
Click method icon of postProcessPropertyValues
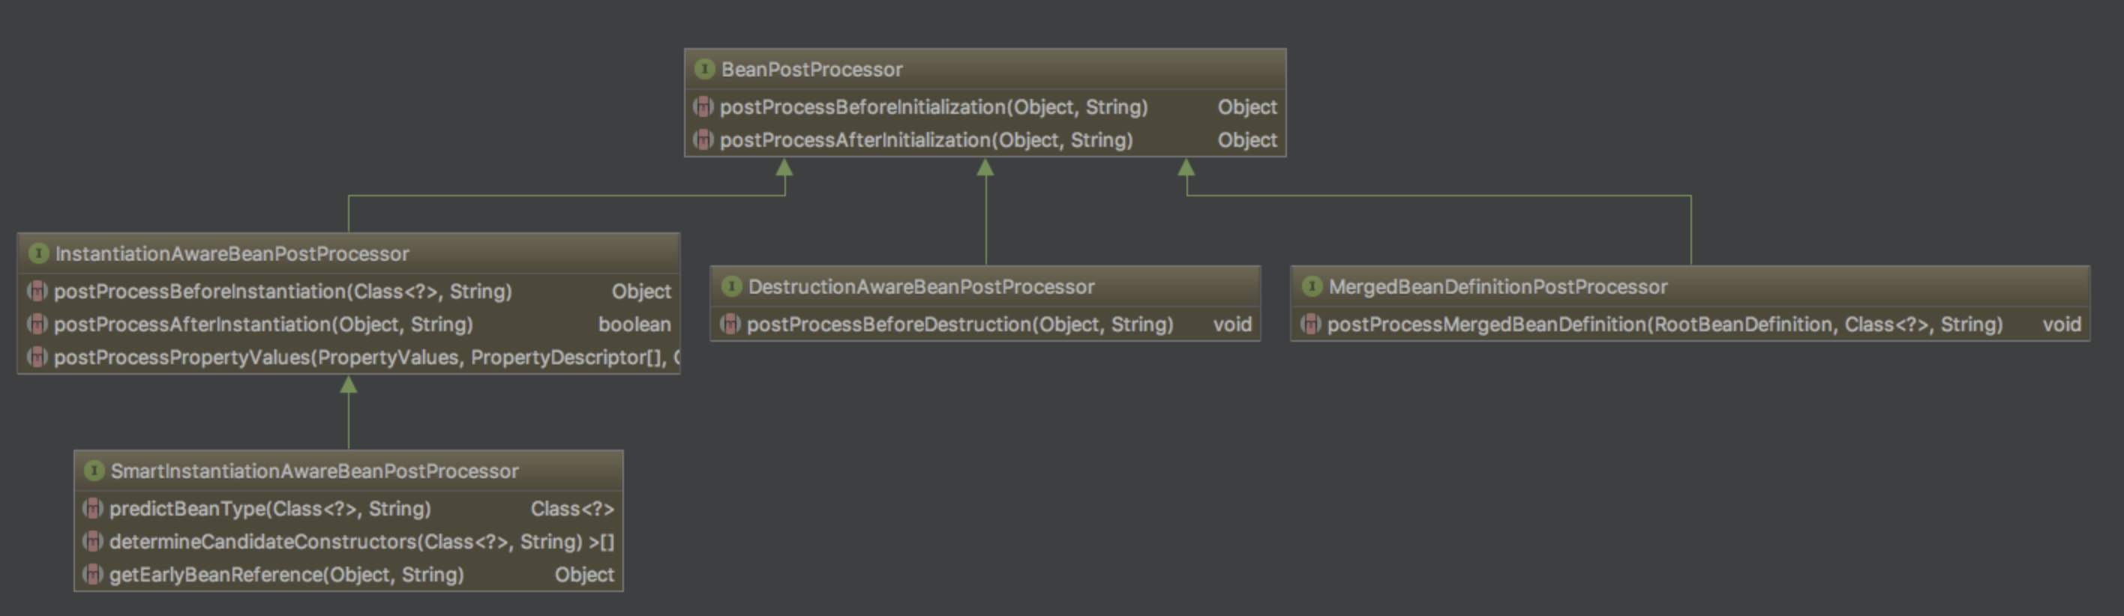pyautogui.click(x=36, y=357)
